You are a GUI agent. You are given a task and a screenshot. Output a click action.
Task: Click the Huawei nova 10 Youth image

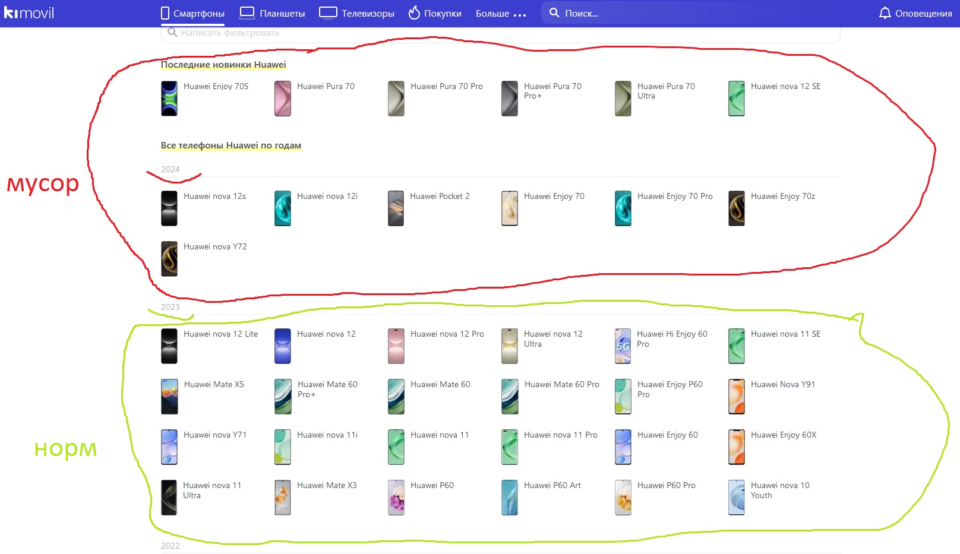[737, 498]
